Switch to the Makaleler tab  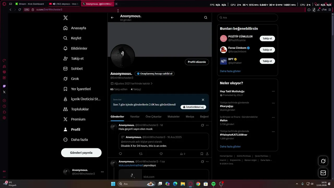[174, 117]
